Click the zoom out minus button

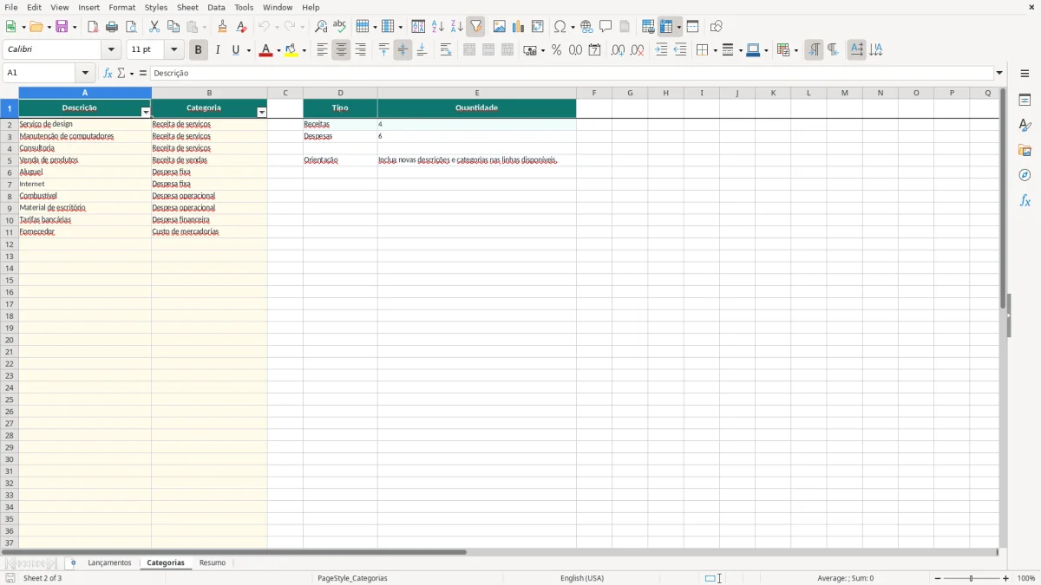coord(938,578)
